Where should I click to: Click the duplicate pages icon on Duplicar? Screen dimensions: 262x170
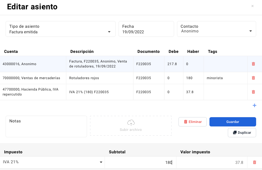coord(235,132)
